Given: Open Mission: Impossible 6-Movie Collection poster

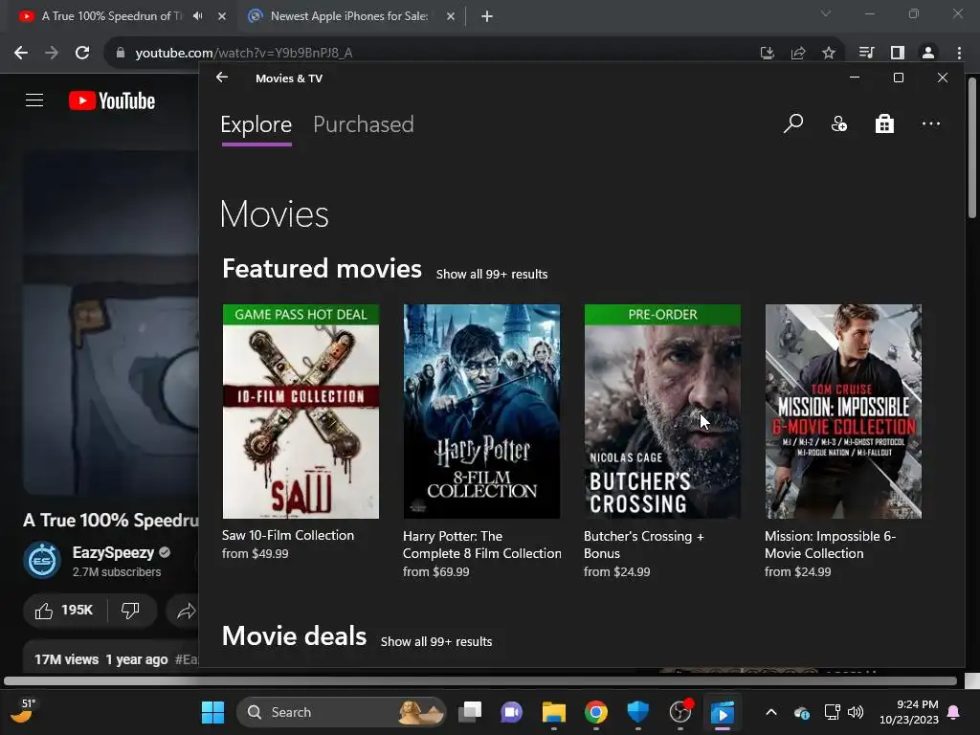Looking at the screenshot, I should (x=843, y=412).
